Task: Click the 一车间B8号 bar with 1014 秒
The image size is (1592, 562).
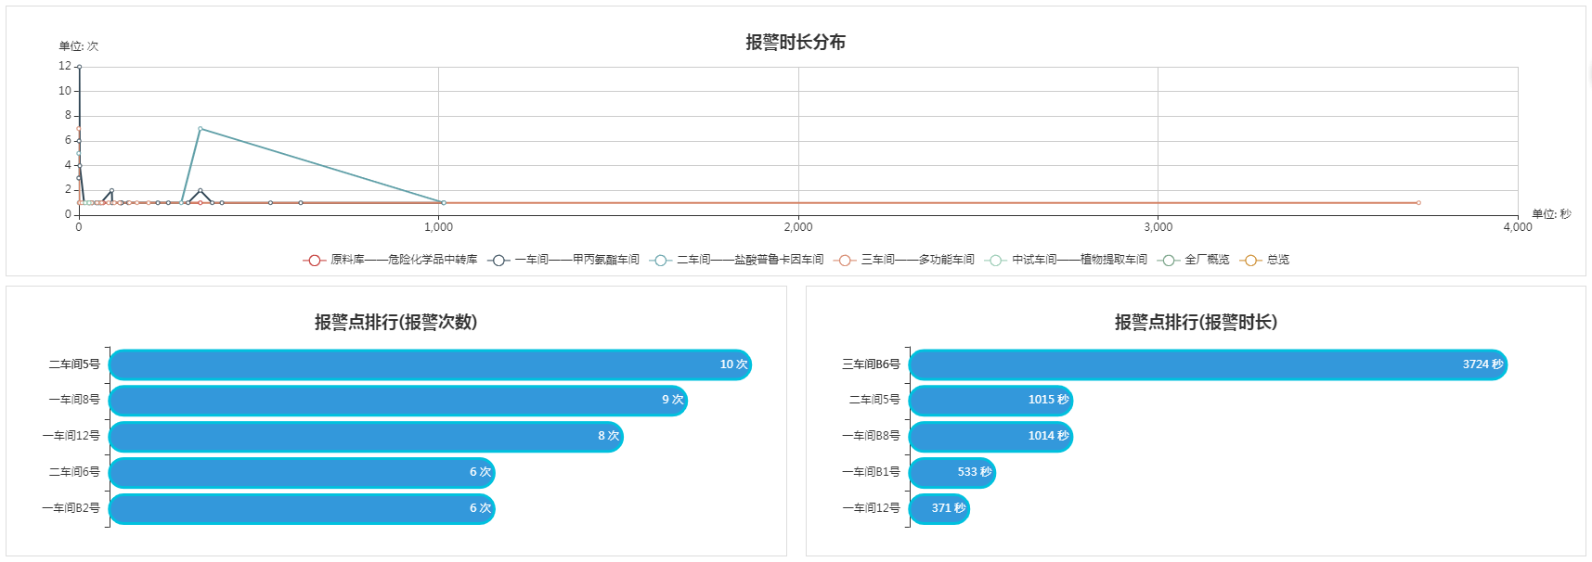Action: click(990, 437)
